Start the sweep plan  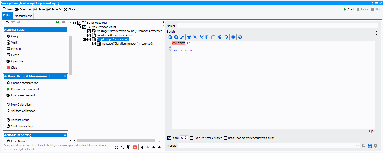coord(349,9)
